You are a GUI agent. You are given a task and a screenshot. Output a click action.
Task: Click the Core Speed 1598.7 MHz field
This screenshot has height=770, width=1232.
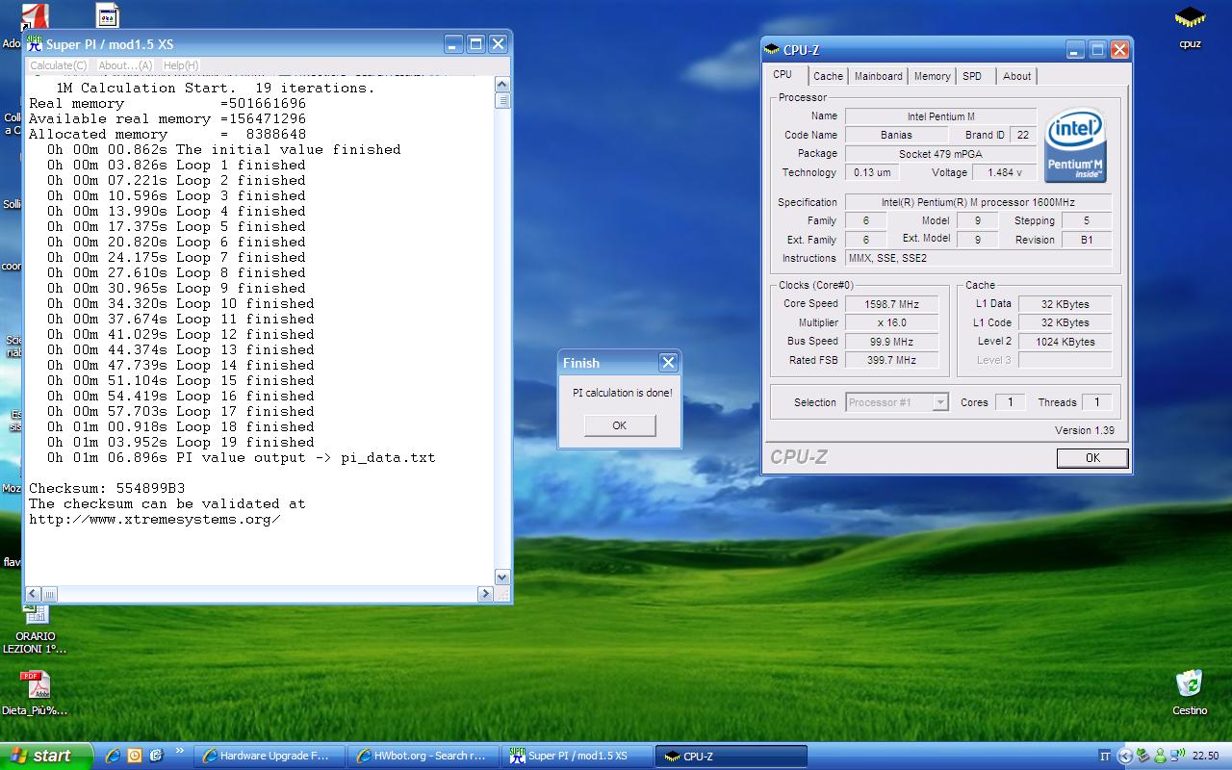[891, 304]
